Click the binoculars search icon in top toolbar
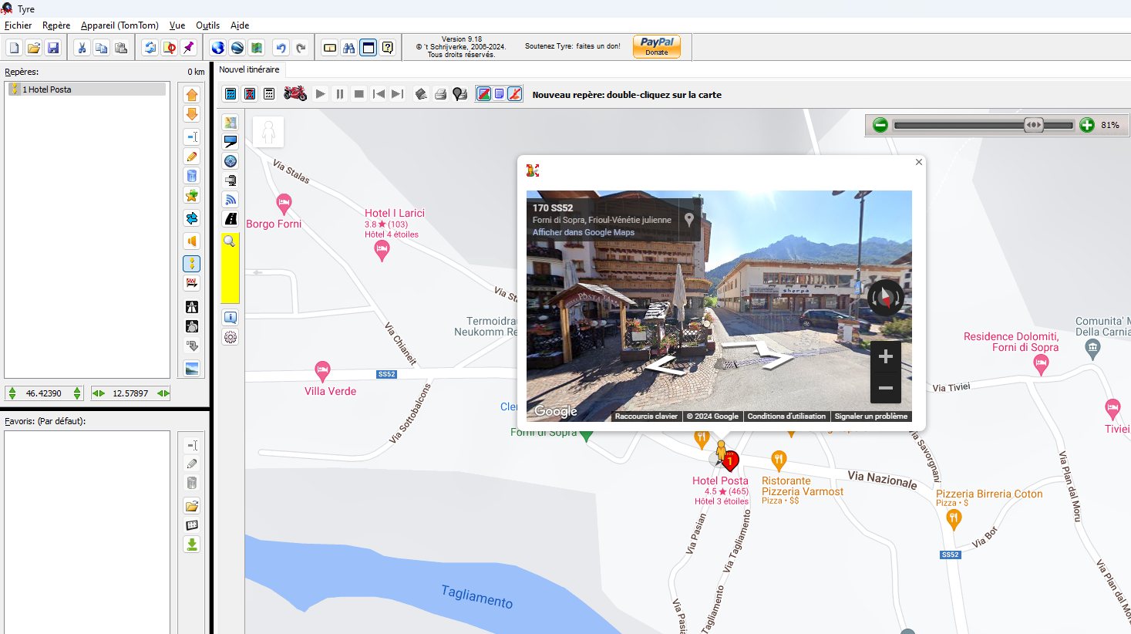This screenshot has width=1131, height=634. point(349,48)
